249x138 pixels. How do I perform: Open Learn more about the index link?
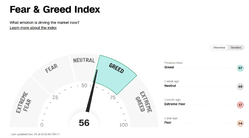point(33,28)
